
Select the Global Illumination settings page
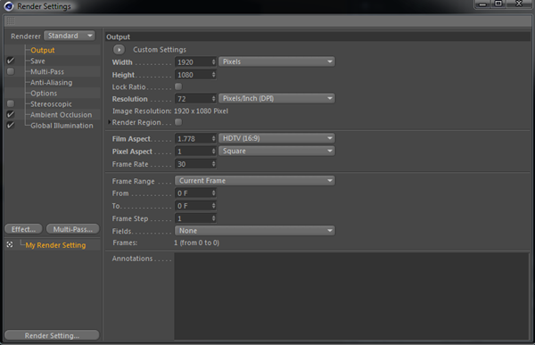point(62,126)
